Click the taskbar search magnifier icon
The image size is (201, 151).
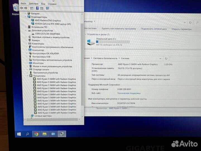[x=28, y=134]
